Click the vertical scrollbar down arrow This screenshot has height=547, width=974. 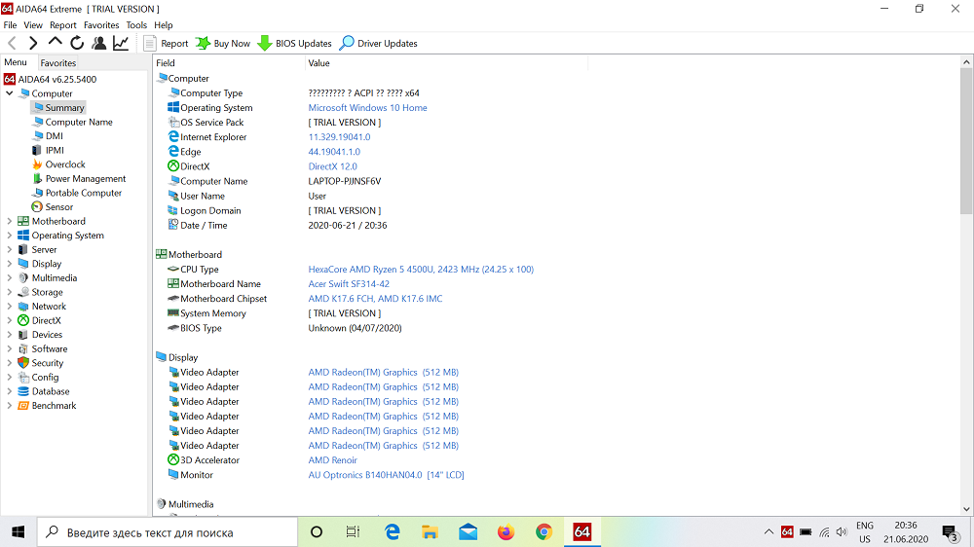pyautogui.click(x=966, y=509)
